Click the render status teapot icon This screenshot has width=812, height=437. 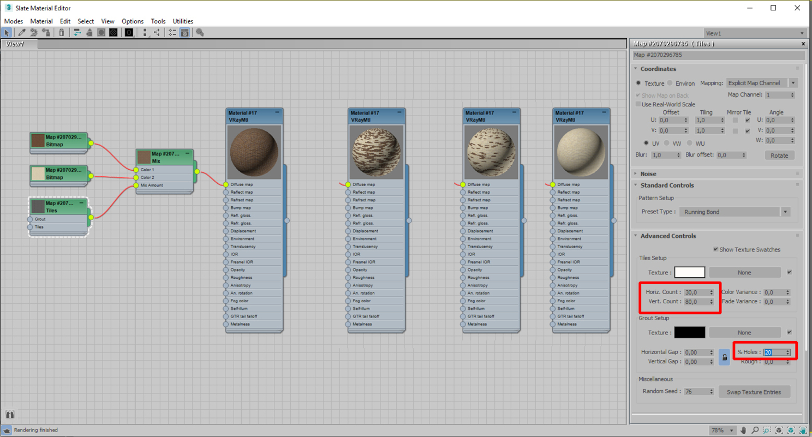(x=7, y=430)
